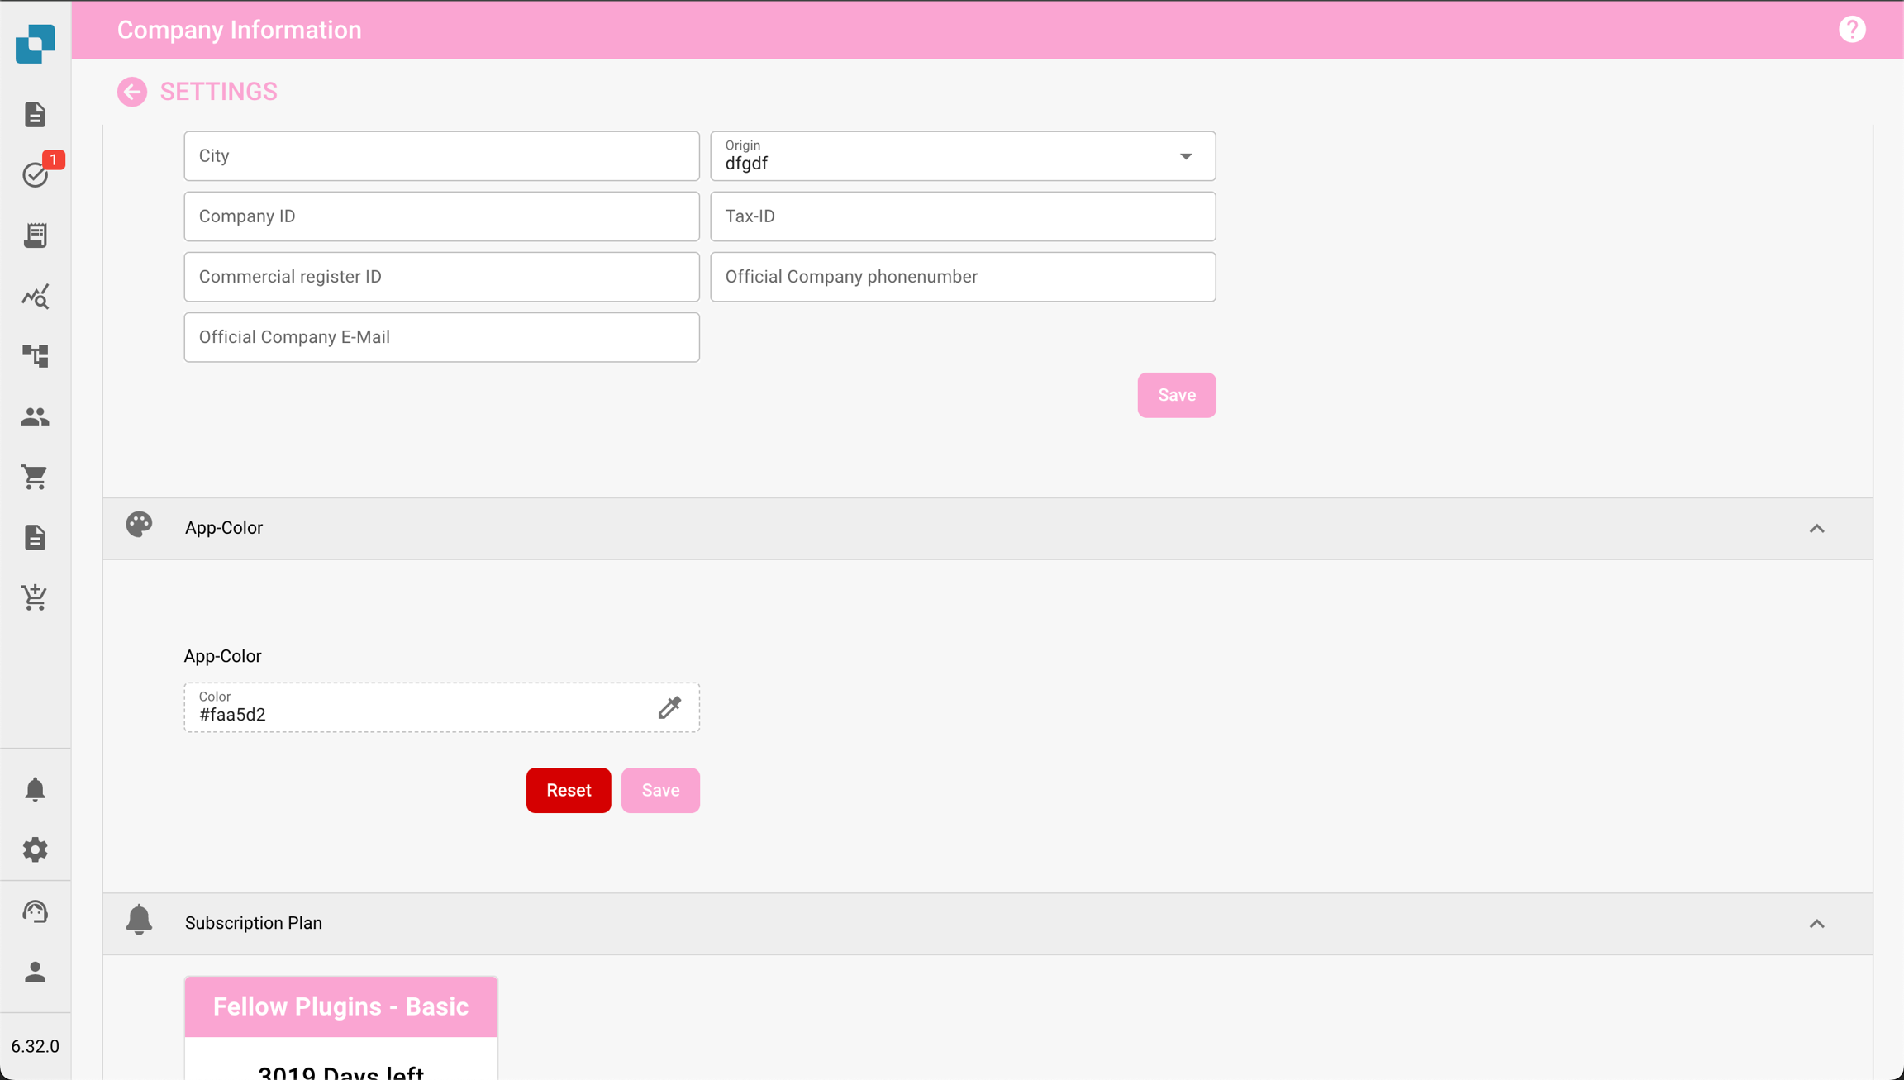Image resolution: width=1904 pixels, height=1080 pixels.
Task: Open the user profile icon in sidebar
Action: (x=36, y=972)
